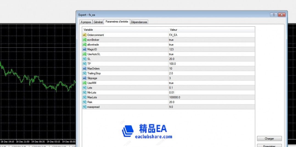Viewport: 296px width, 147px height.
Task: Click the MagicID integer type icon
Action: [84, 49]
